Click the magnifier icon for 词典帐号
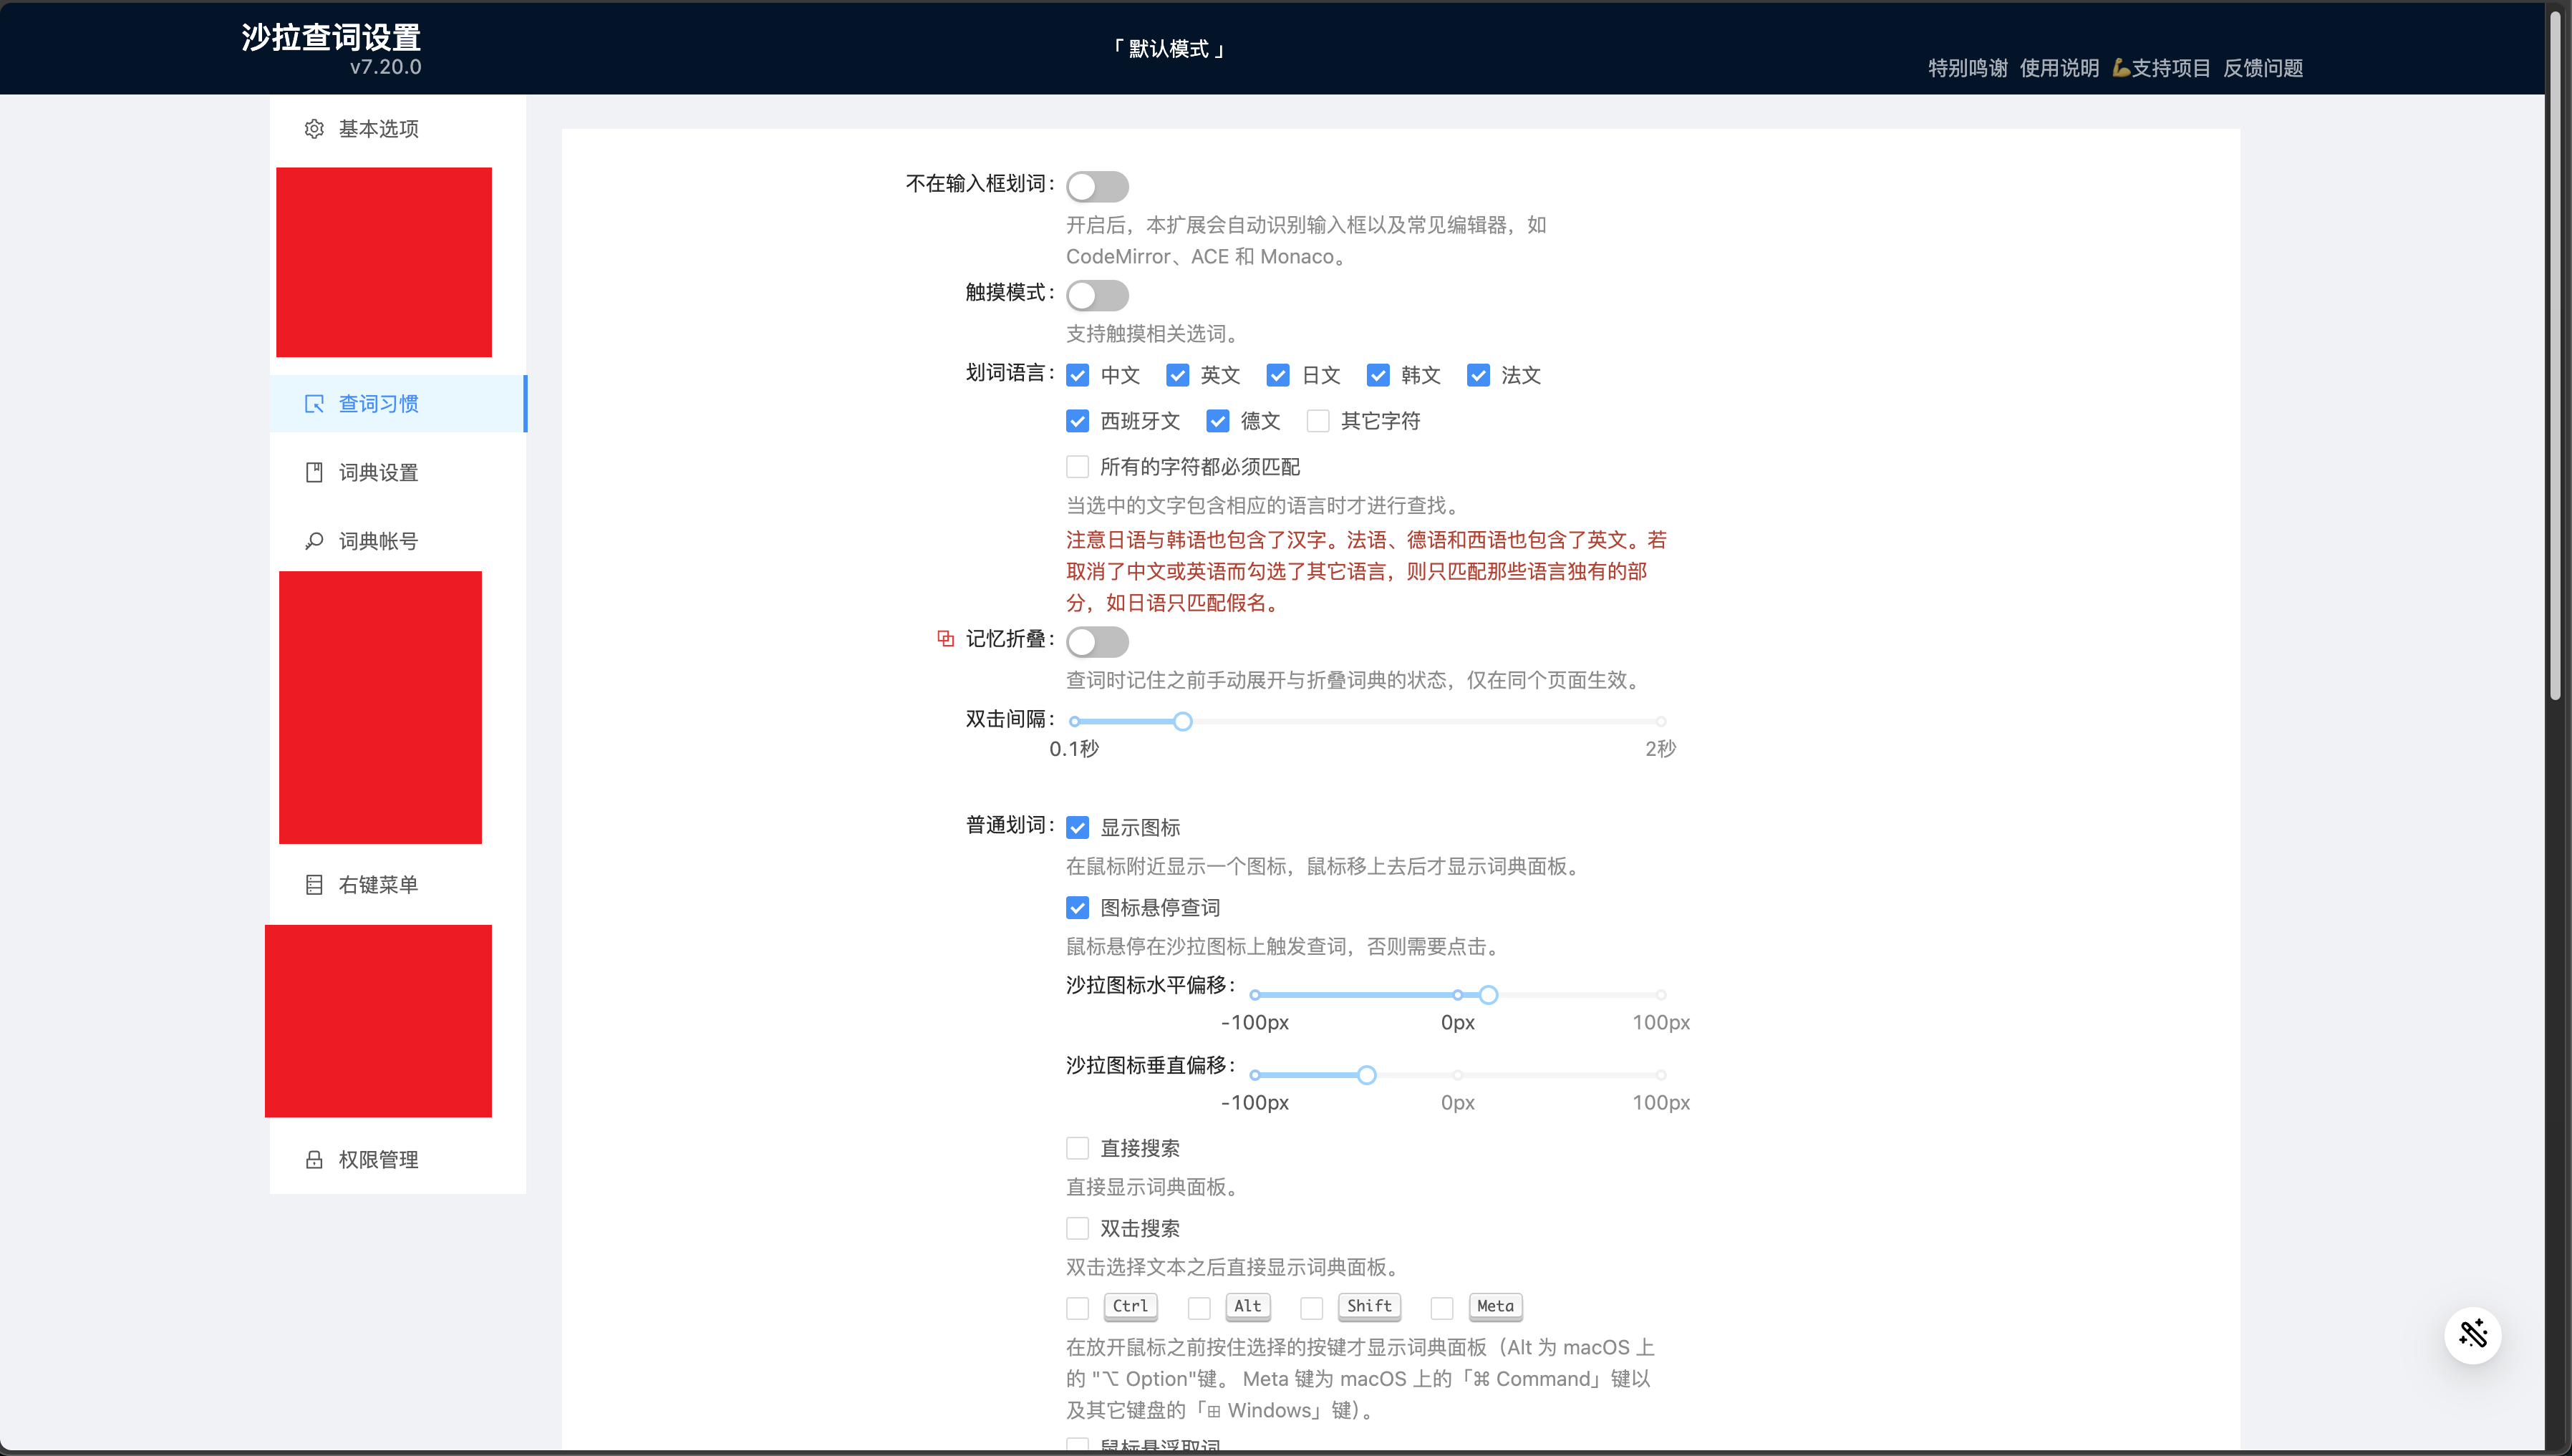This screenshot has height=1456, width=2572. pos(314,541)
